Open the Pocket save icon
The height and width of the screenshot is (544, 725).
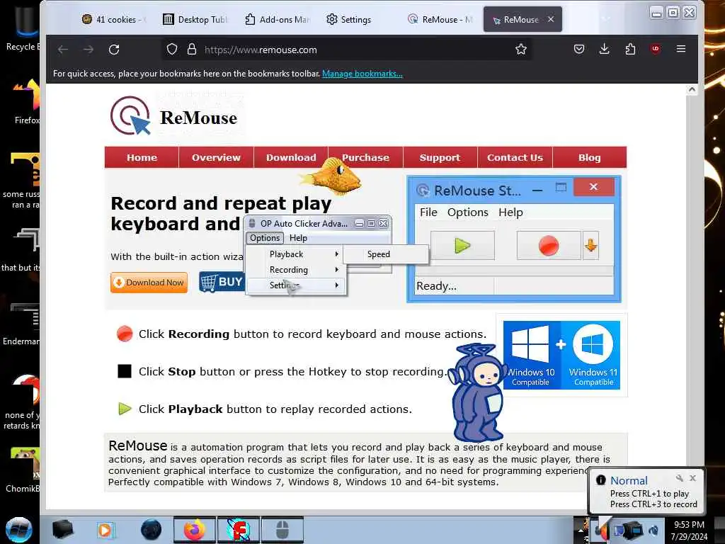coord(579,49)
